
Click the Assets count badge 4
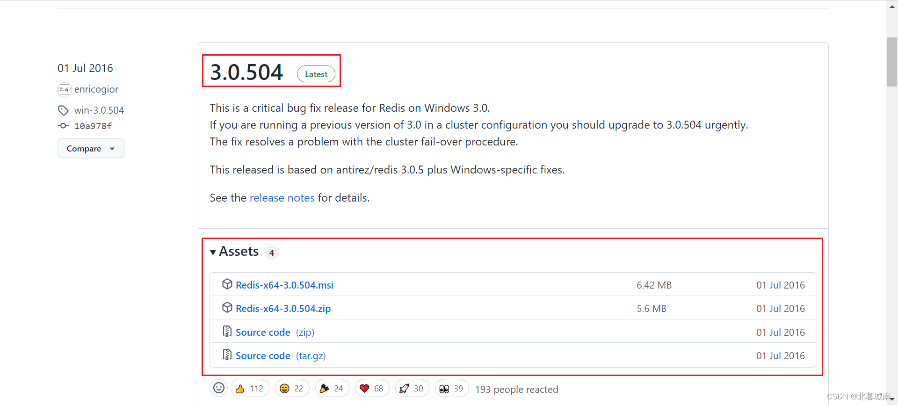[x=272, y=253]
